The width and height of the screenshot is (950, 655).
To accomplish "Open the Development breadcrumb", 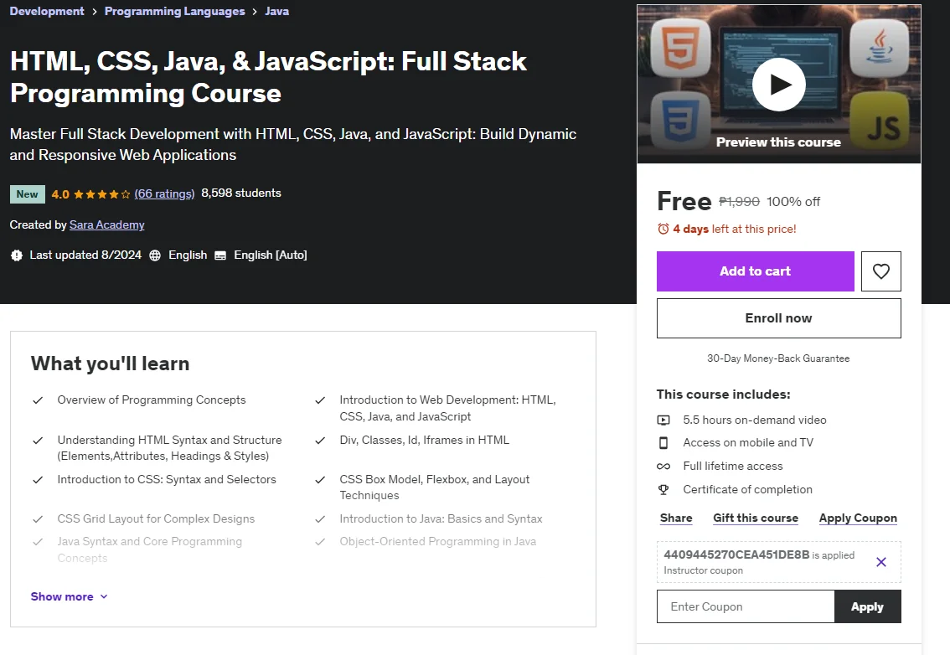I will (x=47, y=11).
